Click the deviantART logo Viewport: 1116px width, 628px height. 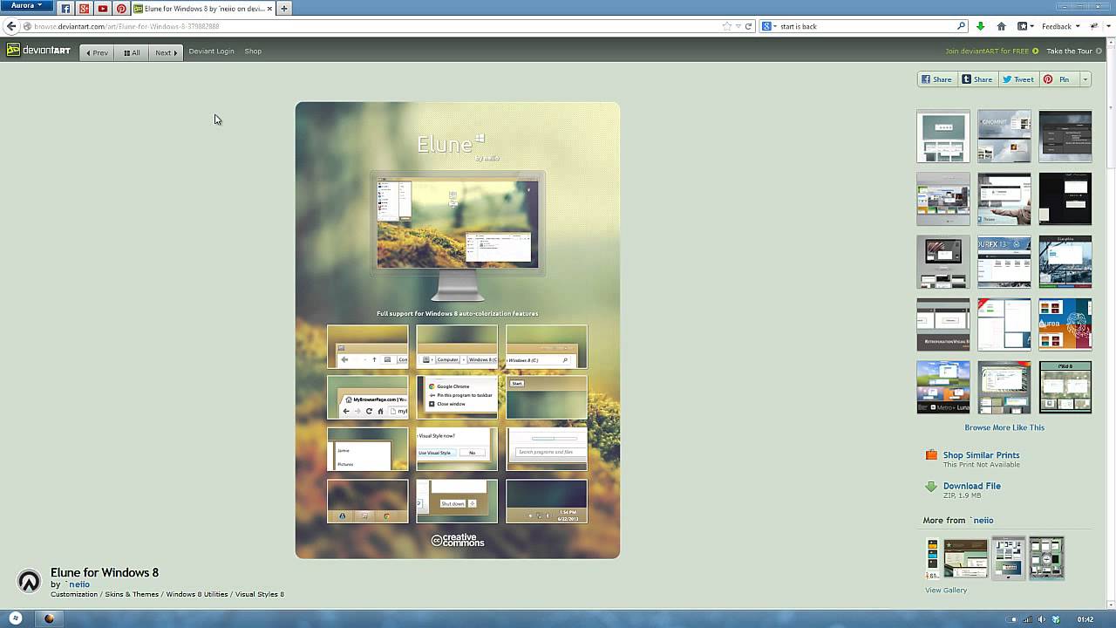coord(38,51)
